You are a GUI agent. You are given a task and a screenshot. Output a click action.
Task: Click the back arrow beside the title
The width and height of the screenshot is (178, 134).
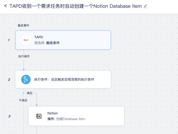pyautogui.click(x=5, y=6)
